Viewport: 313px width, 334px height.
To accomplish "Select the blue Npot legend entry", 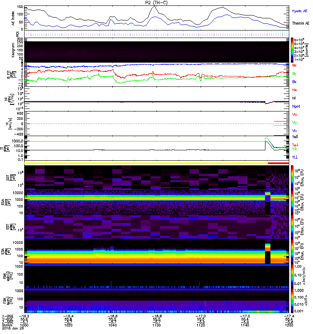I will tap(296, 106).
